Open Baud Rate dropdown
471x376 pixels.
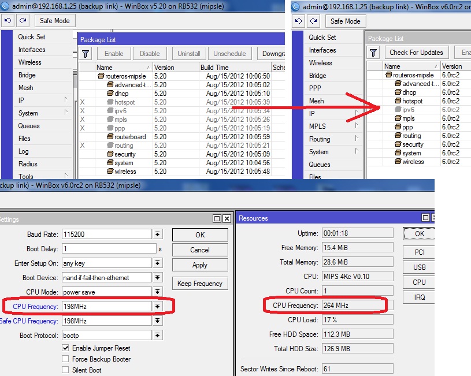coord(157,234)
